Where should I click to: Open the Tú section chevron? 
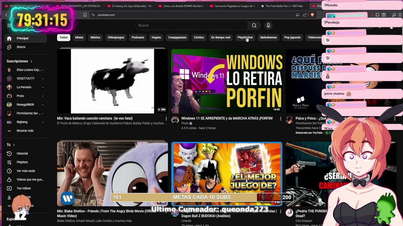pos(14,145)
